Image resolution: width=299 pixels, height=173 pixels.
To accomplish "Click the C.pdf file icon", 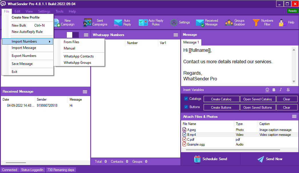I will 184,139.
